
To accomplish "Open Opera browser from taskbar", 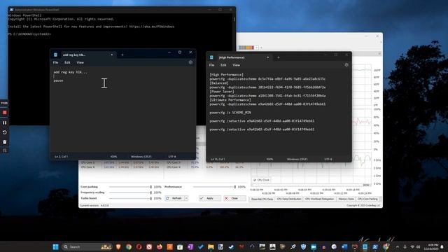I will (139, 246).
